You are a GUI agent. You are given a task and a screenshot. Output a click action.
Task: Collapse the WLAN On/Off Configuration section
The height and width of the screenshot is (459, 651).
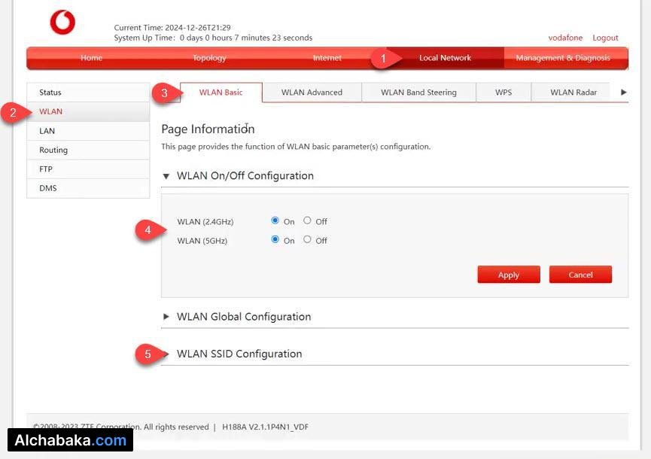[166, 175]
